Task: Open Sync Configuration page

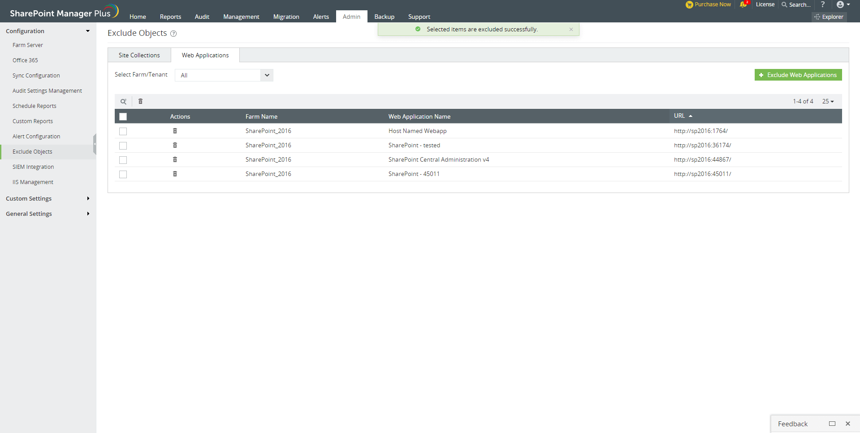Action: (x=36, y=76)
